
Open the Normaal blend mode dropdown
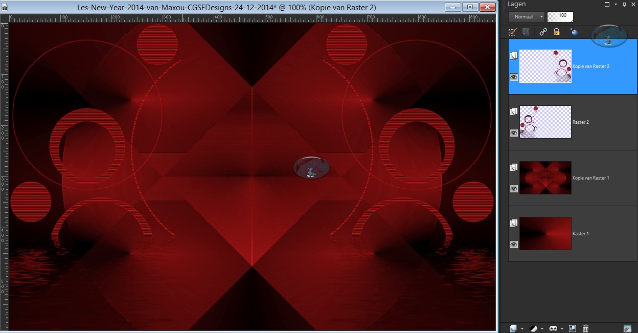point(526,16)
